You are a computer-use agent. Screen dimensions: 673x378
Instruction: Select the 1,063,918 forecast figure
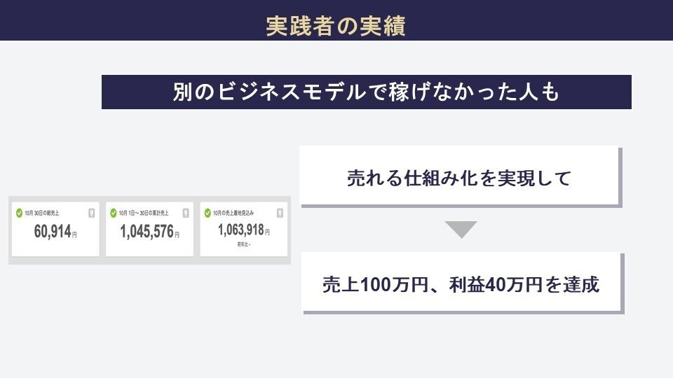[240, 230]
